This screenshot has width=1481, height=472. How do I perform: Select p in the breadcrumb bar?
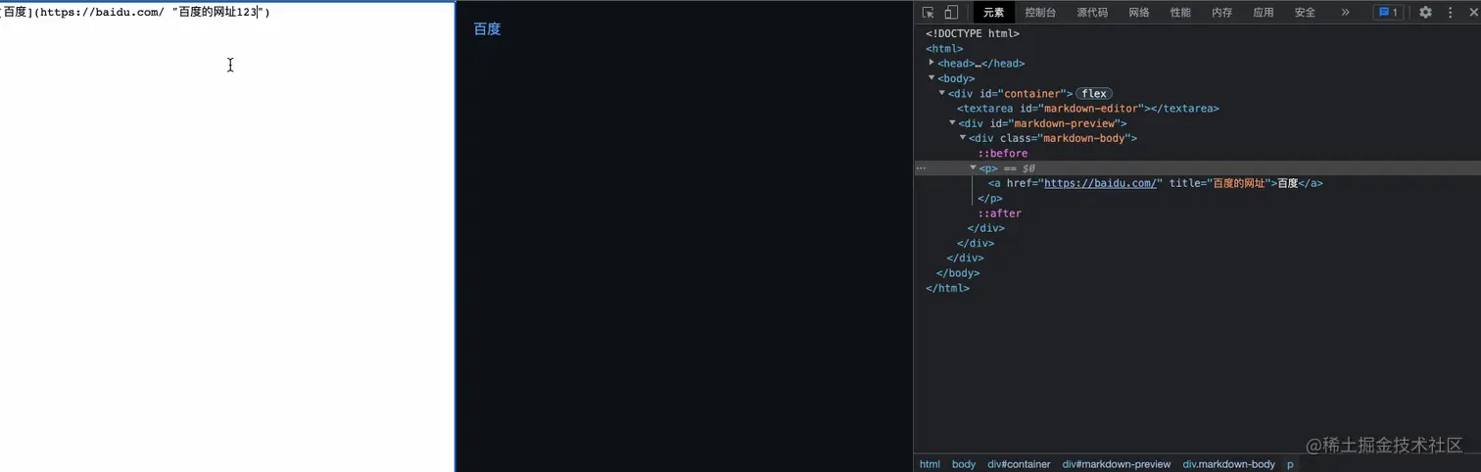[1290, 464]
